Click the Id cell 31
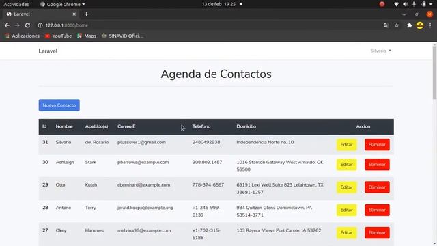The height and width of the screenshot is (246, 437). click(x=45, y=142)
